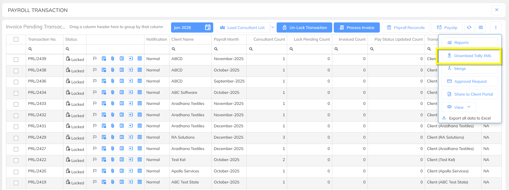Open the column chooser icon

(x=481, y=27)
